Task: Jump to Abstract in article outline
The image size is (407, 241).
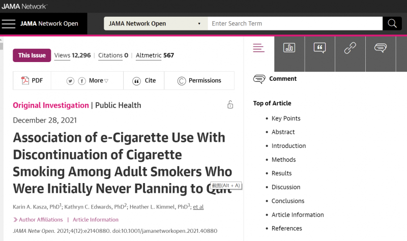Action: tap(283, 132)
